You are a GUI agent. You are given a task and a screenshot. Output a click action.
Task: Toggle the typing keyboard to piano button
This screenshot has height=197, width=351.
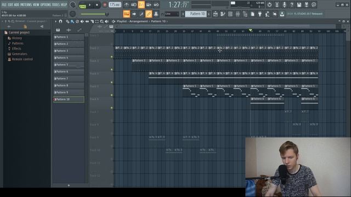click(127, 14)
